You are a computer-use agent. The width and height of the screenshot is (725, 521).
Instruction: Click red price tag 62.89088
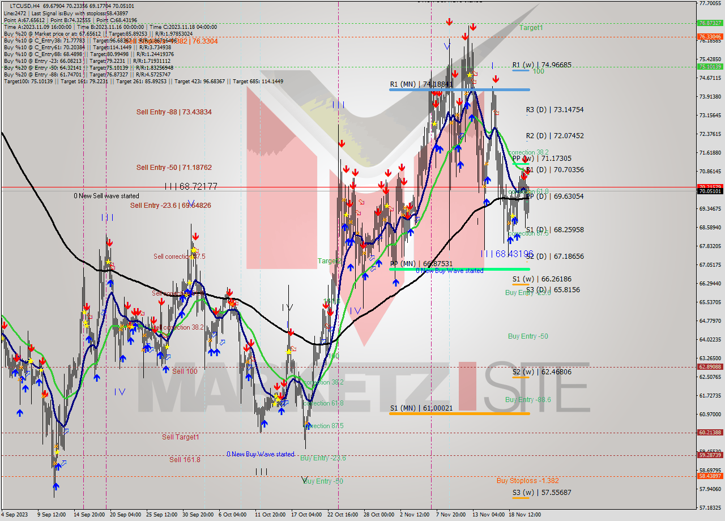click(x=710, y=367)
